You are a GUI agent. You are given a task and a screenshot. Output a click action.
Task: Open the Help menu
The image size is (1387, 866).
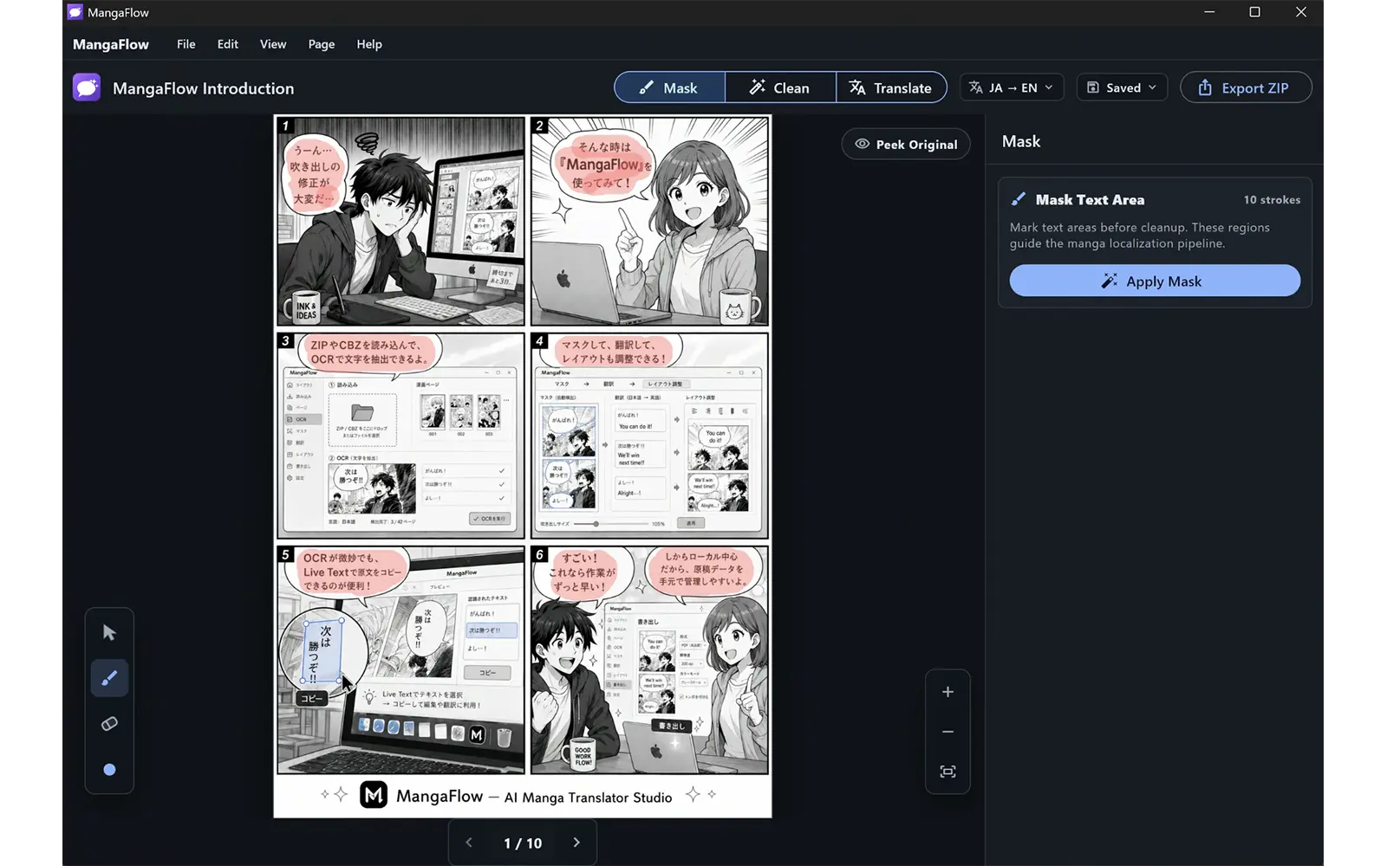pos(369,44)
